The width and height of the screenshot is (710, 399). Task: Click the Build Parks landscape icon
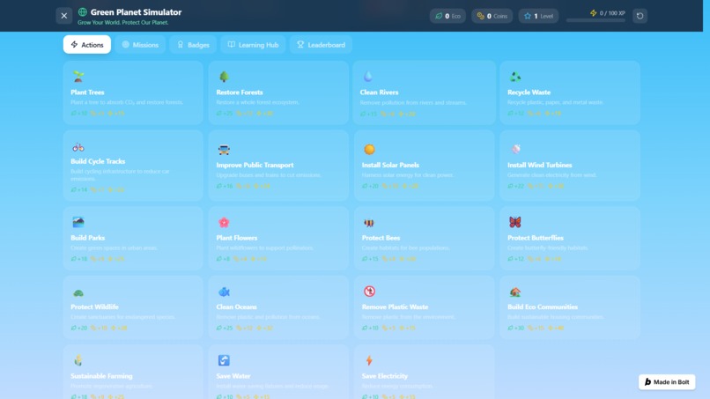78,222
